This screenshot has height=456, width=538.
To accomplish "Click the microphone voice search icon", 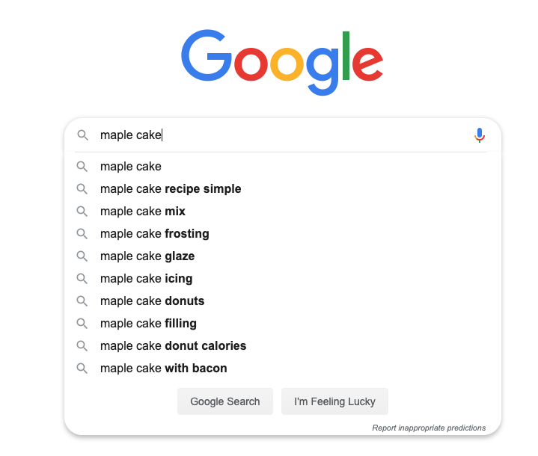I will tap(480, 135).
